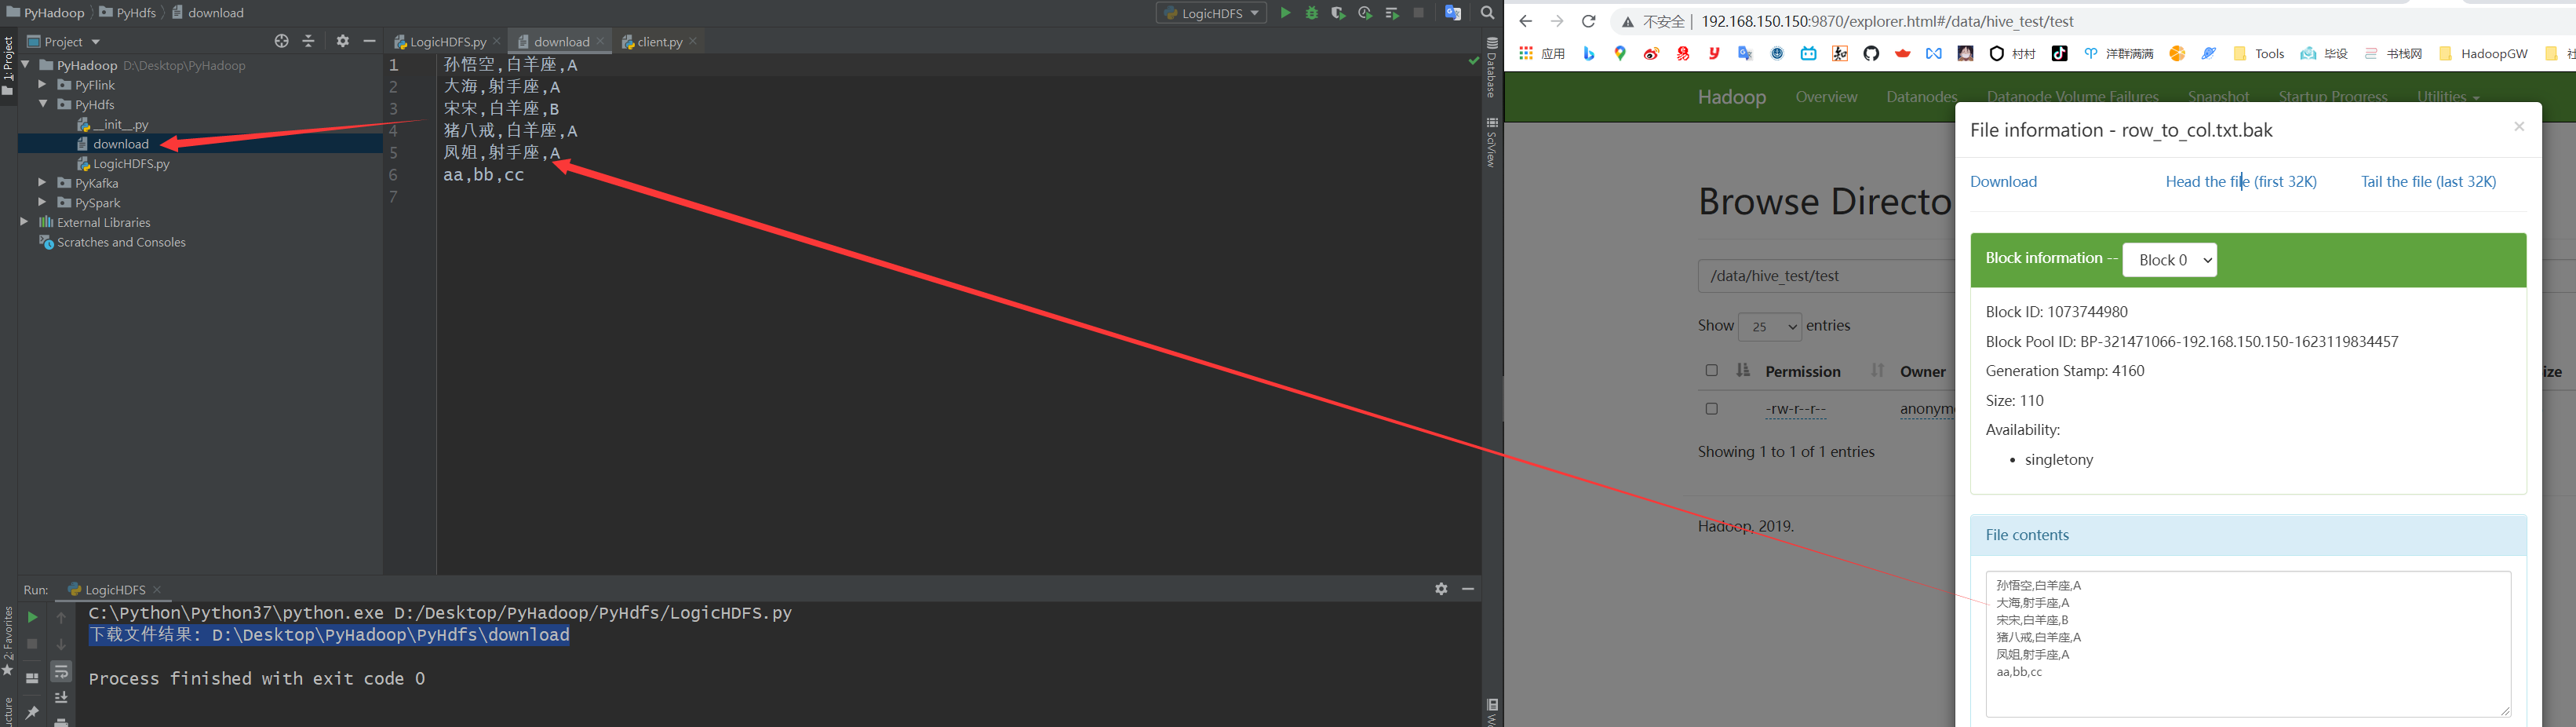Image resolution: width=2576 pixels, height=727 pixels.
Task: Open the Datanodes menu item
Action: coord(1922,97)
